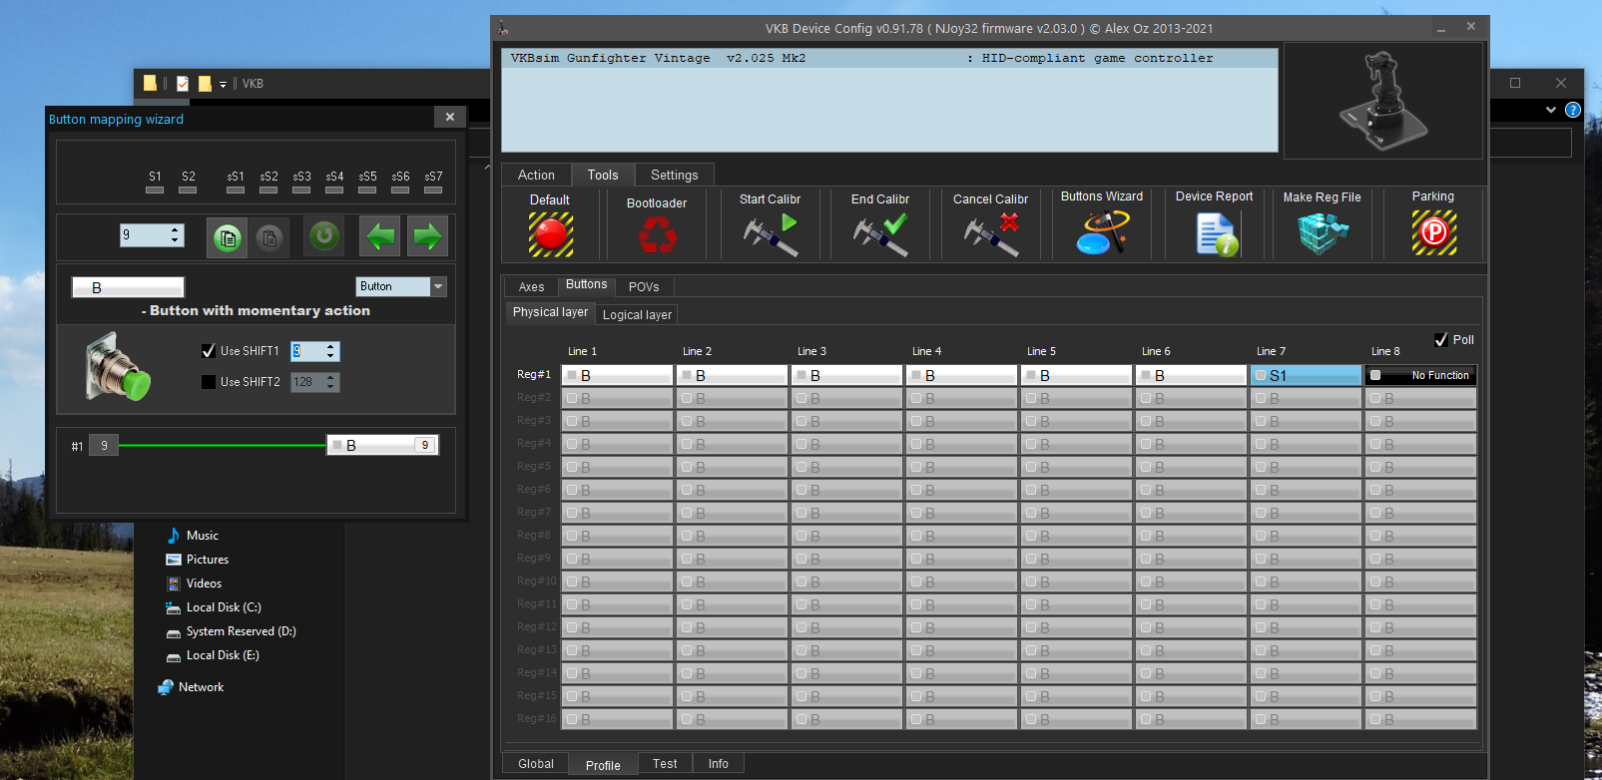Screen dimensions: 1602x780
Task: Expand the Explorer quick access toolbar dropdown arrow
Action: coord(223,85)
